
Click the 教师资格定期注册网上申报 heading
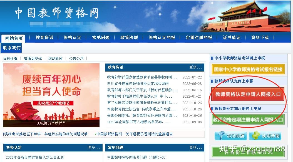coord(238,108)
